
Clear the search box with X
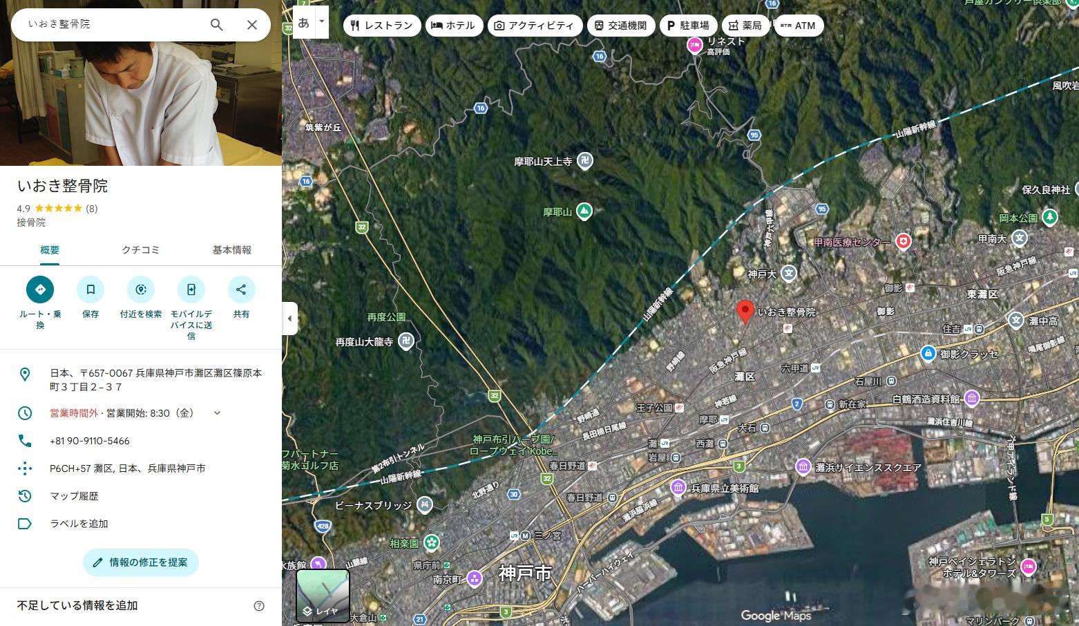252,25
